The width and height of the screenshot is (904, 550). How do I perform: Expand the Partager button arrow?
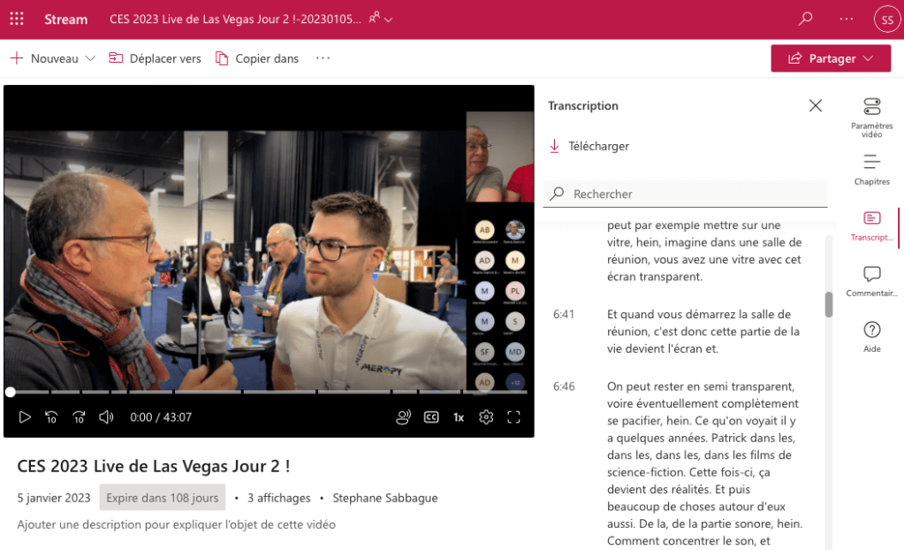868,58
